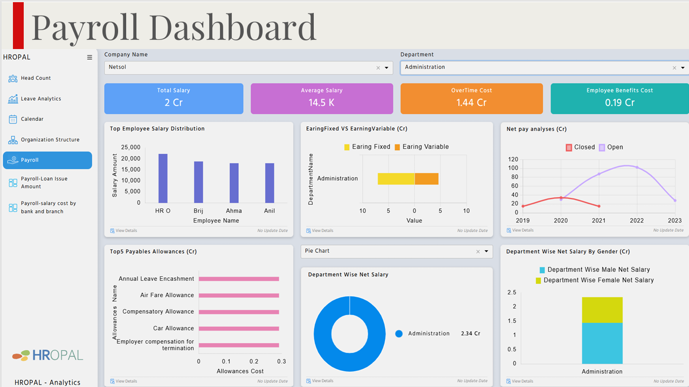Viewport: 689px width, 387px height.
Task: Collapse the sidebar using the hamburger menu
Action: pyautogui.click(x=89, y=57)
